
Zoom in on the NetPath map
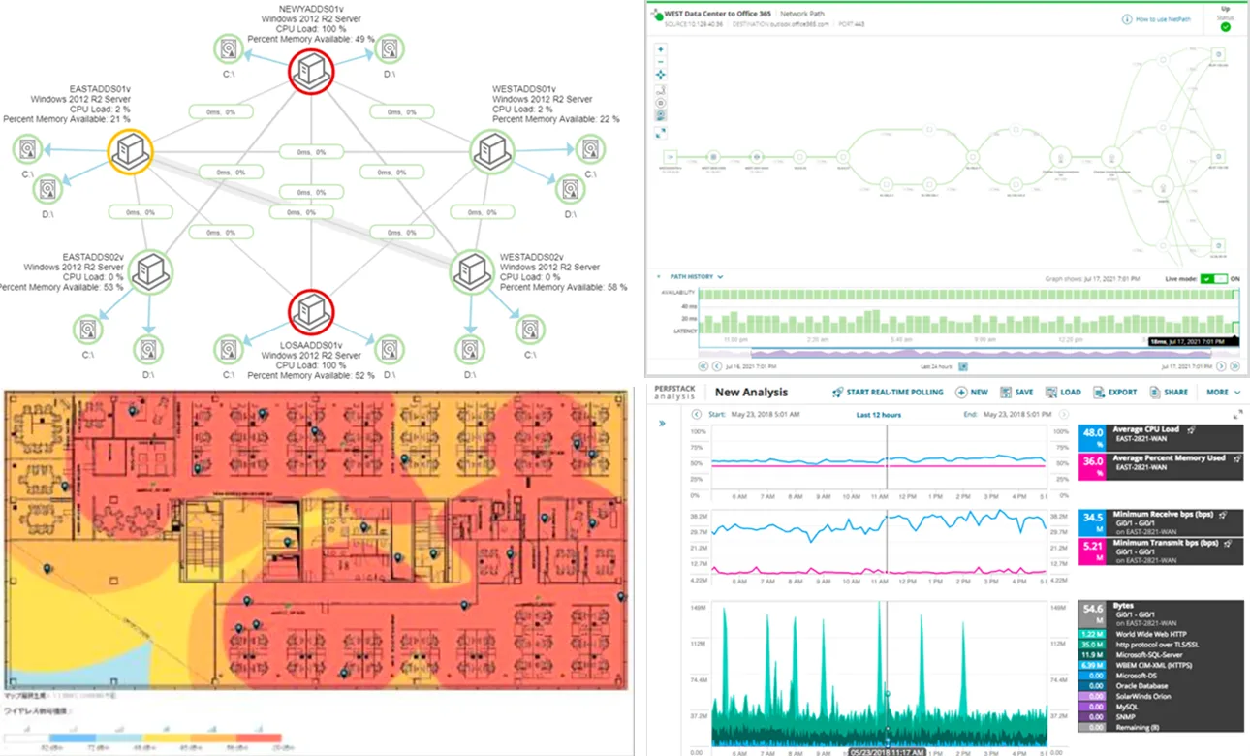tap(661, 48)
